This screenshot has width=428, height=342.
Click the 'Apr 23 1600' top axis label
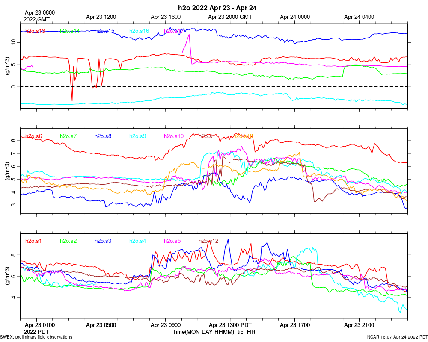[x=166, y=17]
